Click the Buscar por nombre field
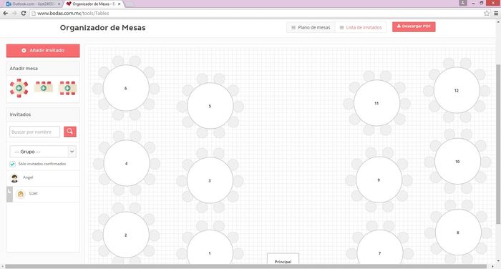 point(34,132)
